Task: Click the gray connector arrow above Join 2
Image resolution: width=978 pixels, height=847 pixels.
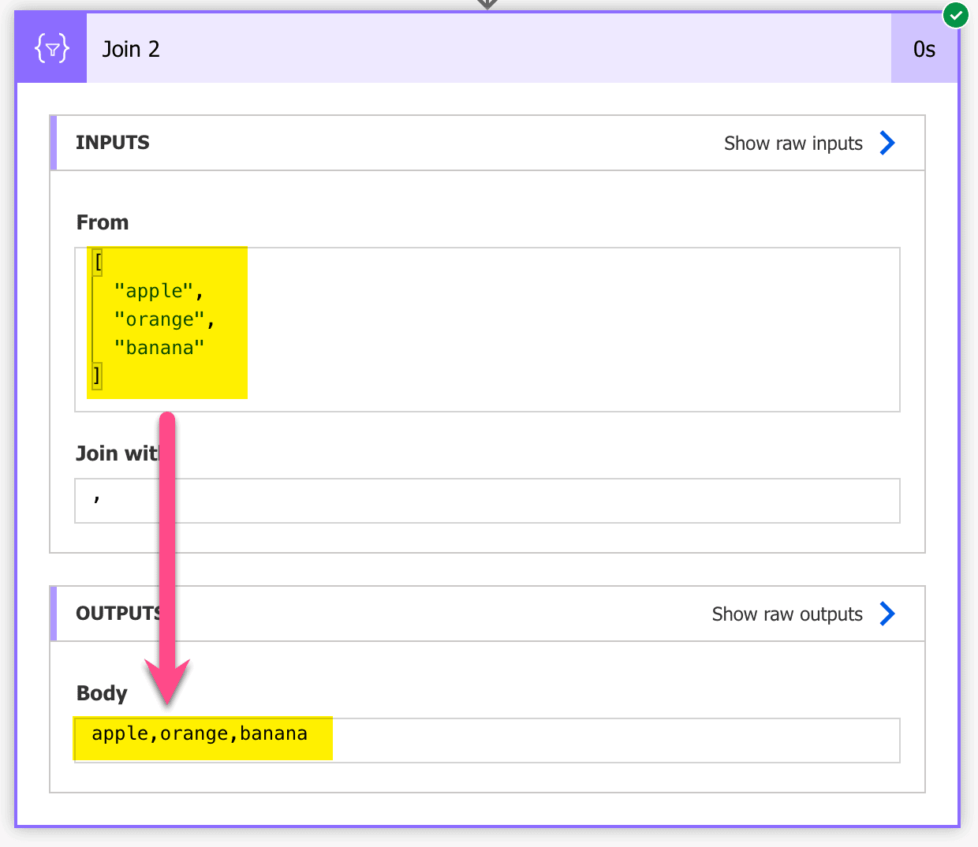Action: (x=487, y=4)
